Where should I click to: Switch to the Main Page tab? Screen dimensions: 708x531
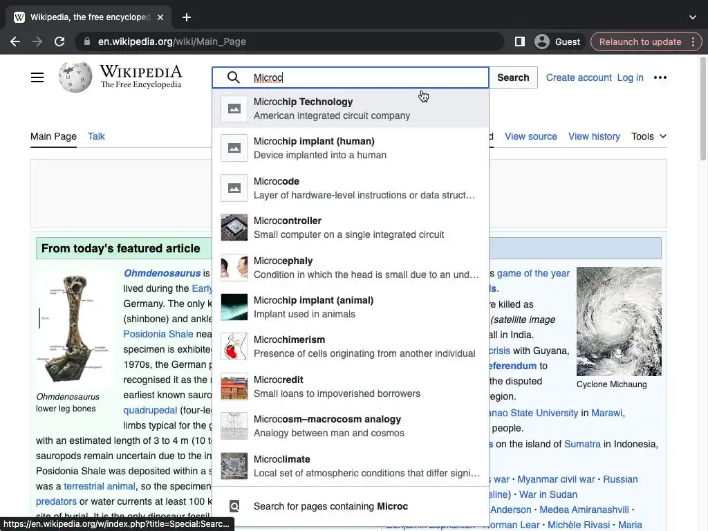coord(53,136)
